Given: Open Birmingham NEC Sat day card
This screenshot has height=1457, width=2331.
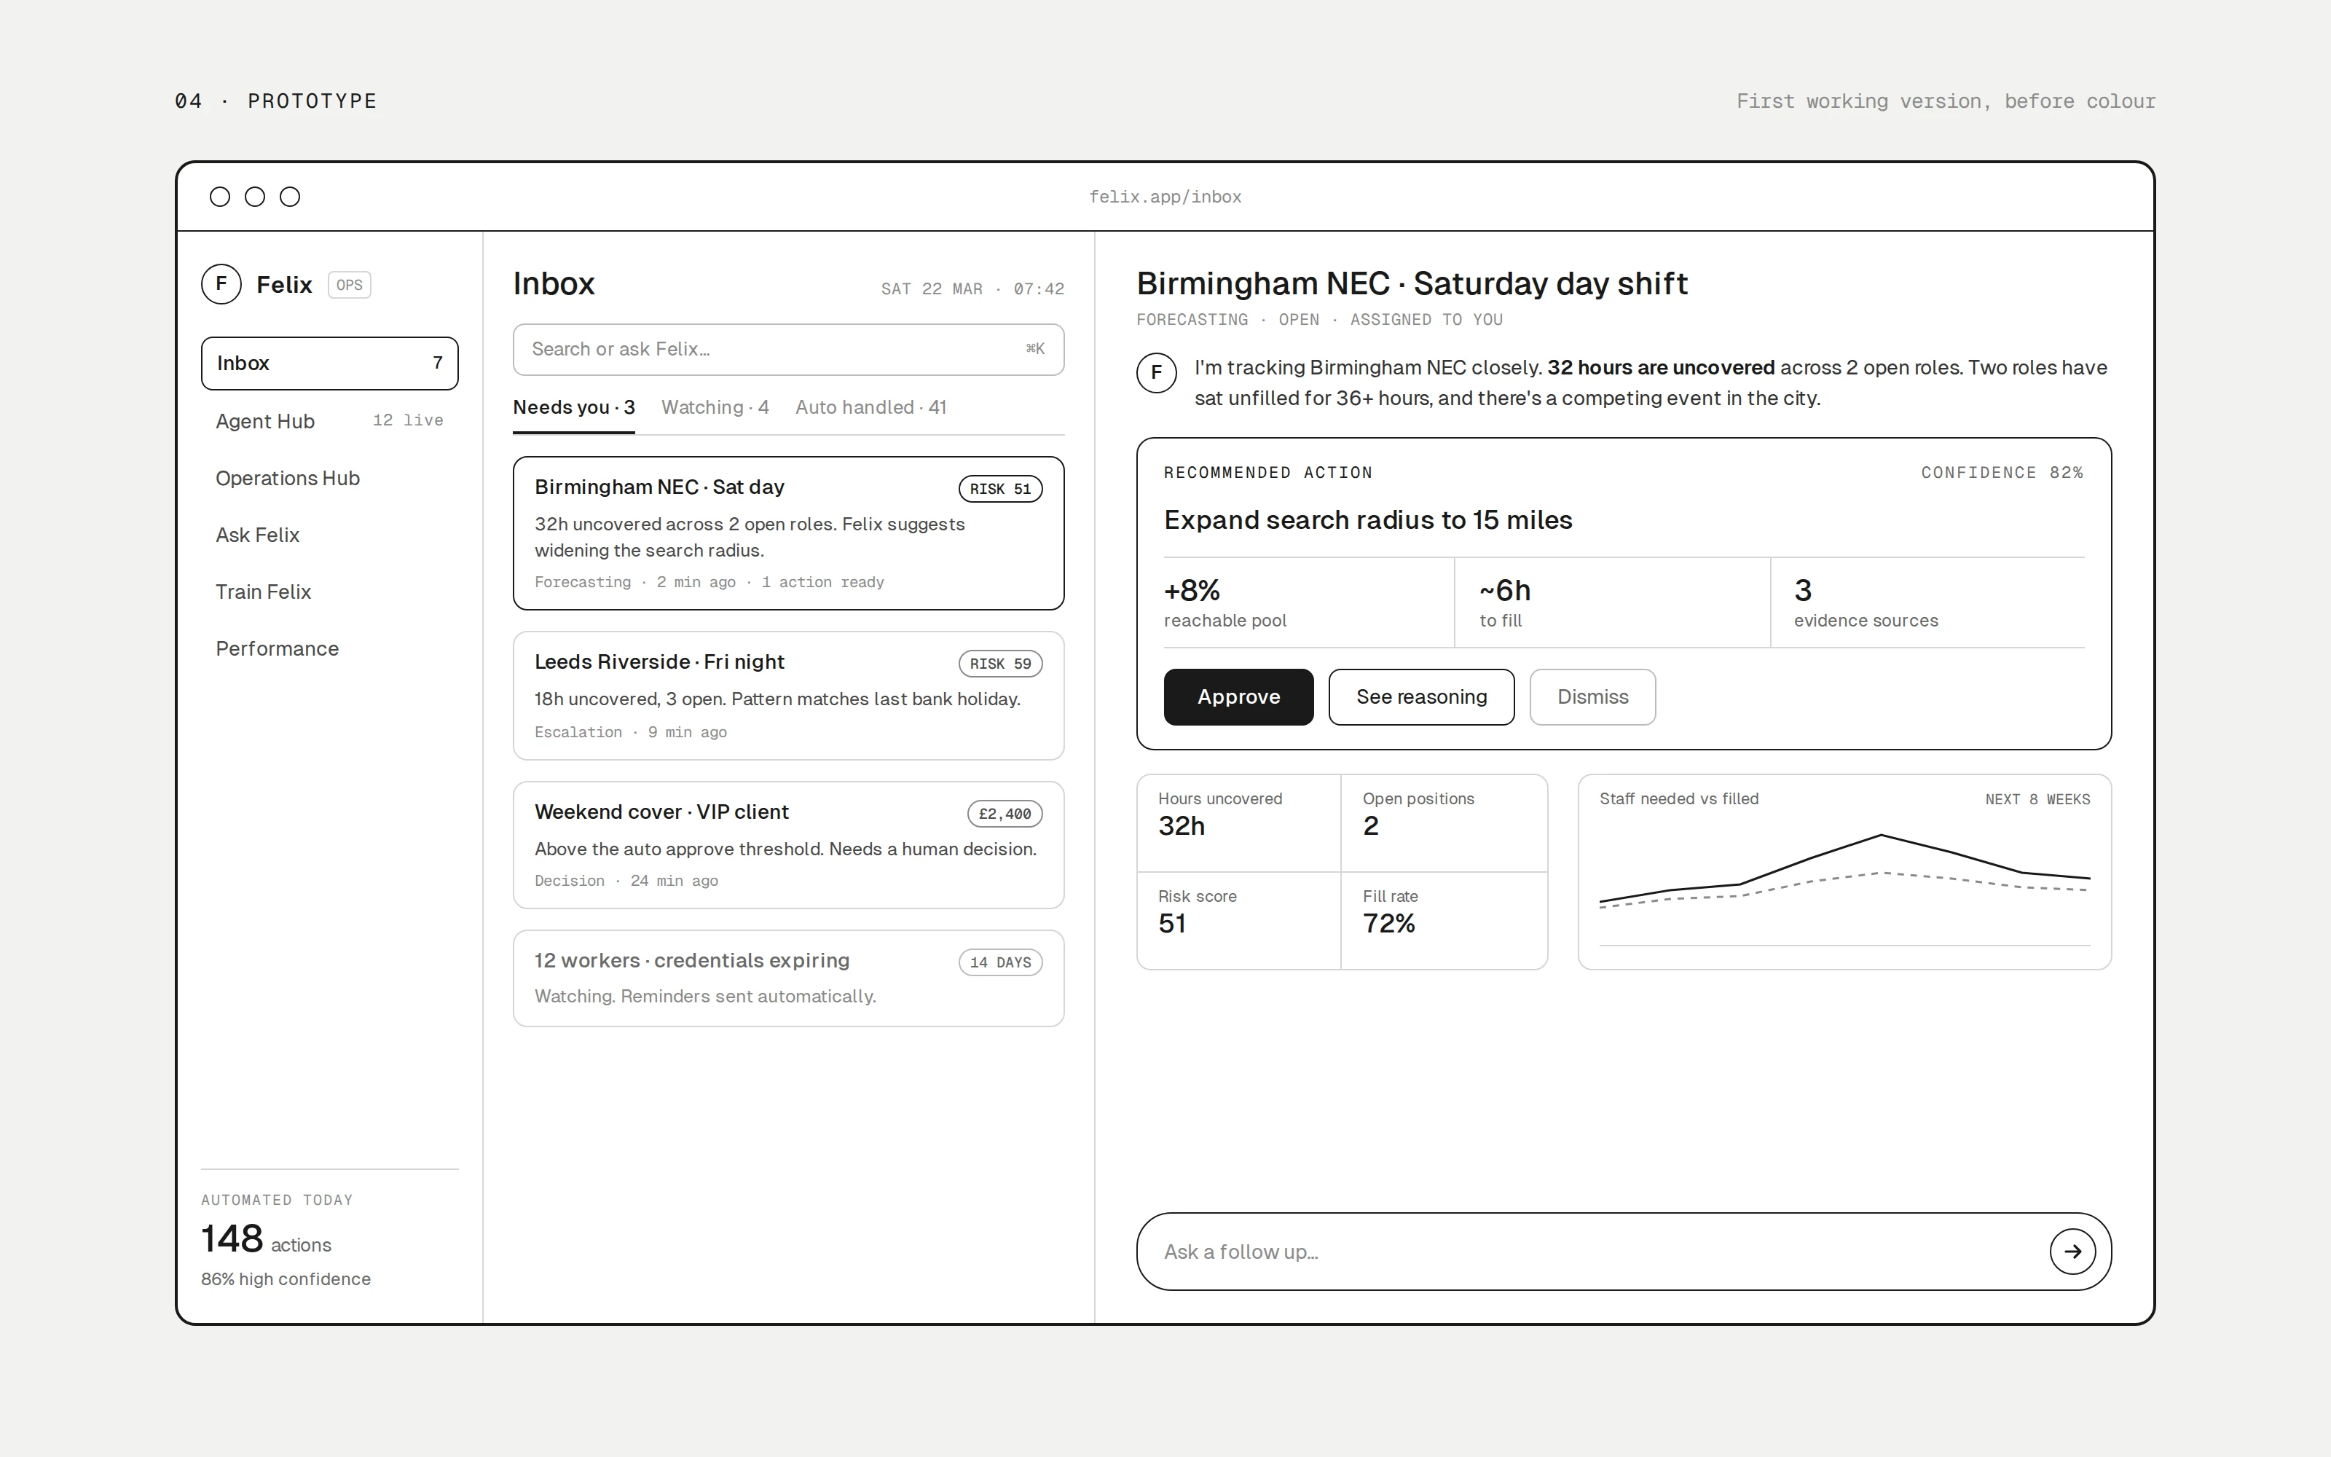Looking at the screenshot, I should click(788, 533).
